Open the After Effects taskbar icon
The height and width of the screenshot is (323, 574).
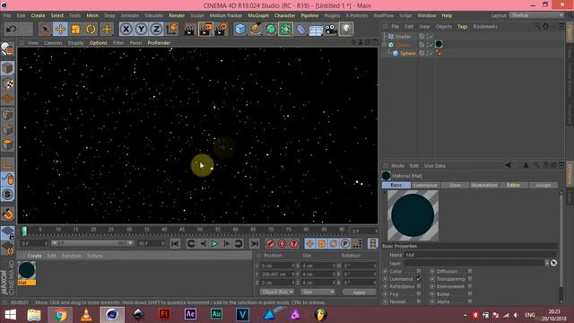tap(190, 314)
